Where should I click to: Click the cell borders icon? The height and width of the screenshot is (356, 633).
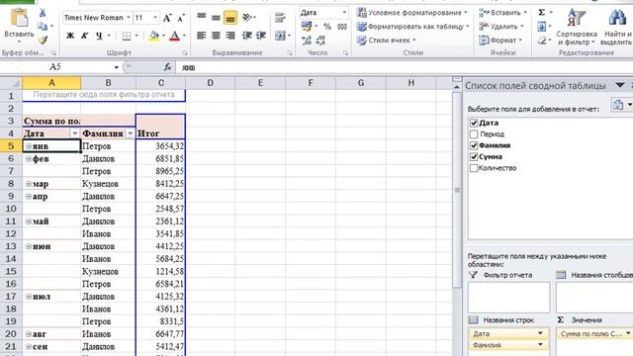point(127,36)
